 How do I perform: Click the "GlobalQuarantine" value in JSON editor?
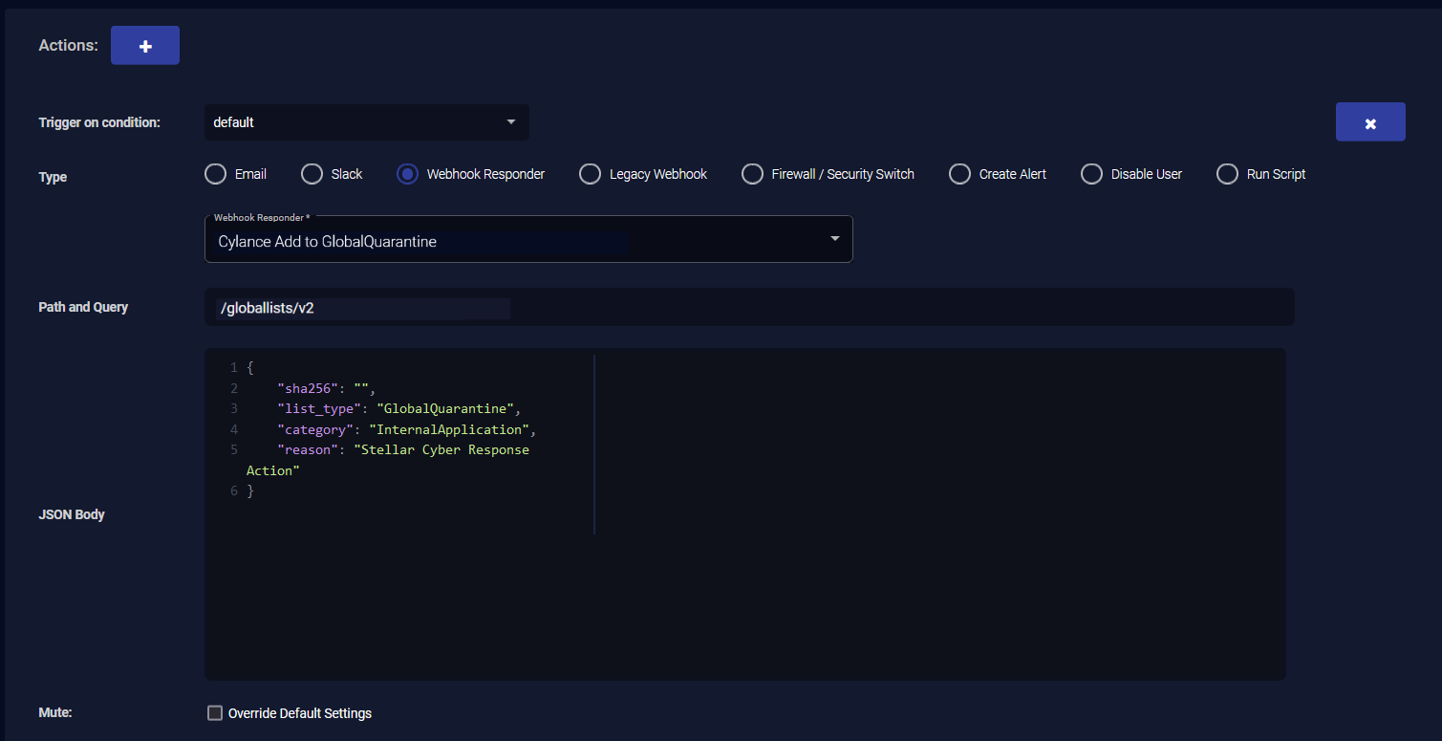click(x=446, y=409)
